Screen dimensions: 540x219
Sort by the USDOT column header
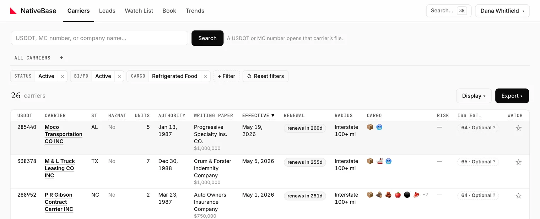pyautogui.click(x=25, y=116)
